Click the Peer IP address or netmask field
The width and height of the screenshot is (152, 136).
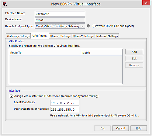pyautogui.click(x=65, y=109)
